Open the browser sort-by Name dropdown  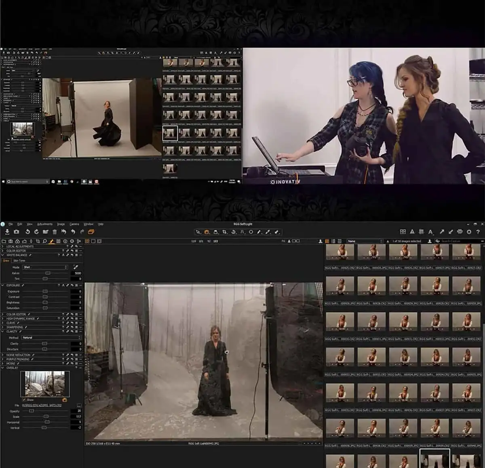[x=365, y=241]
